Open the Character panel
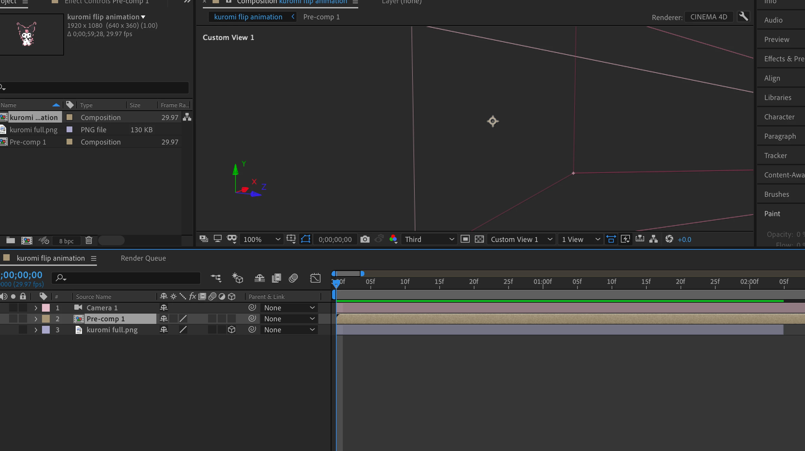 [779, 117]
